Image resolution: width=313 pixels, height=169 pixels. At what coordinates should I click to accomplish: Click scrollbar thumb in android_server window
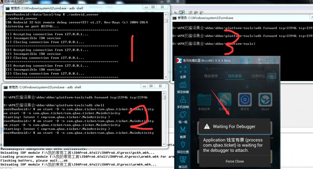tap(165, 21)
